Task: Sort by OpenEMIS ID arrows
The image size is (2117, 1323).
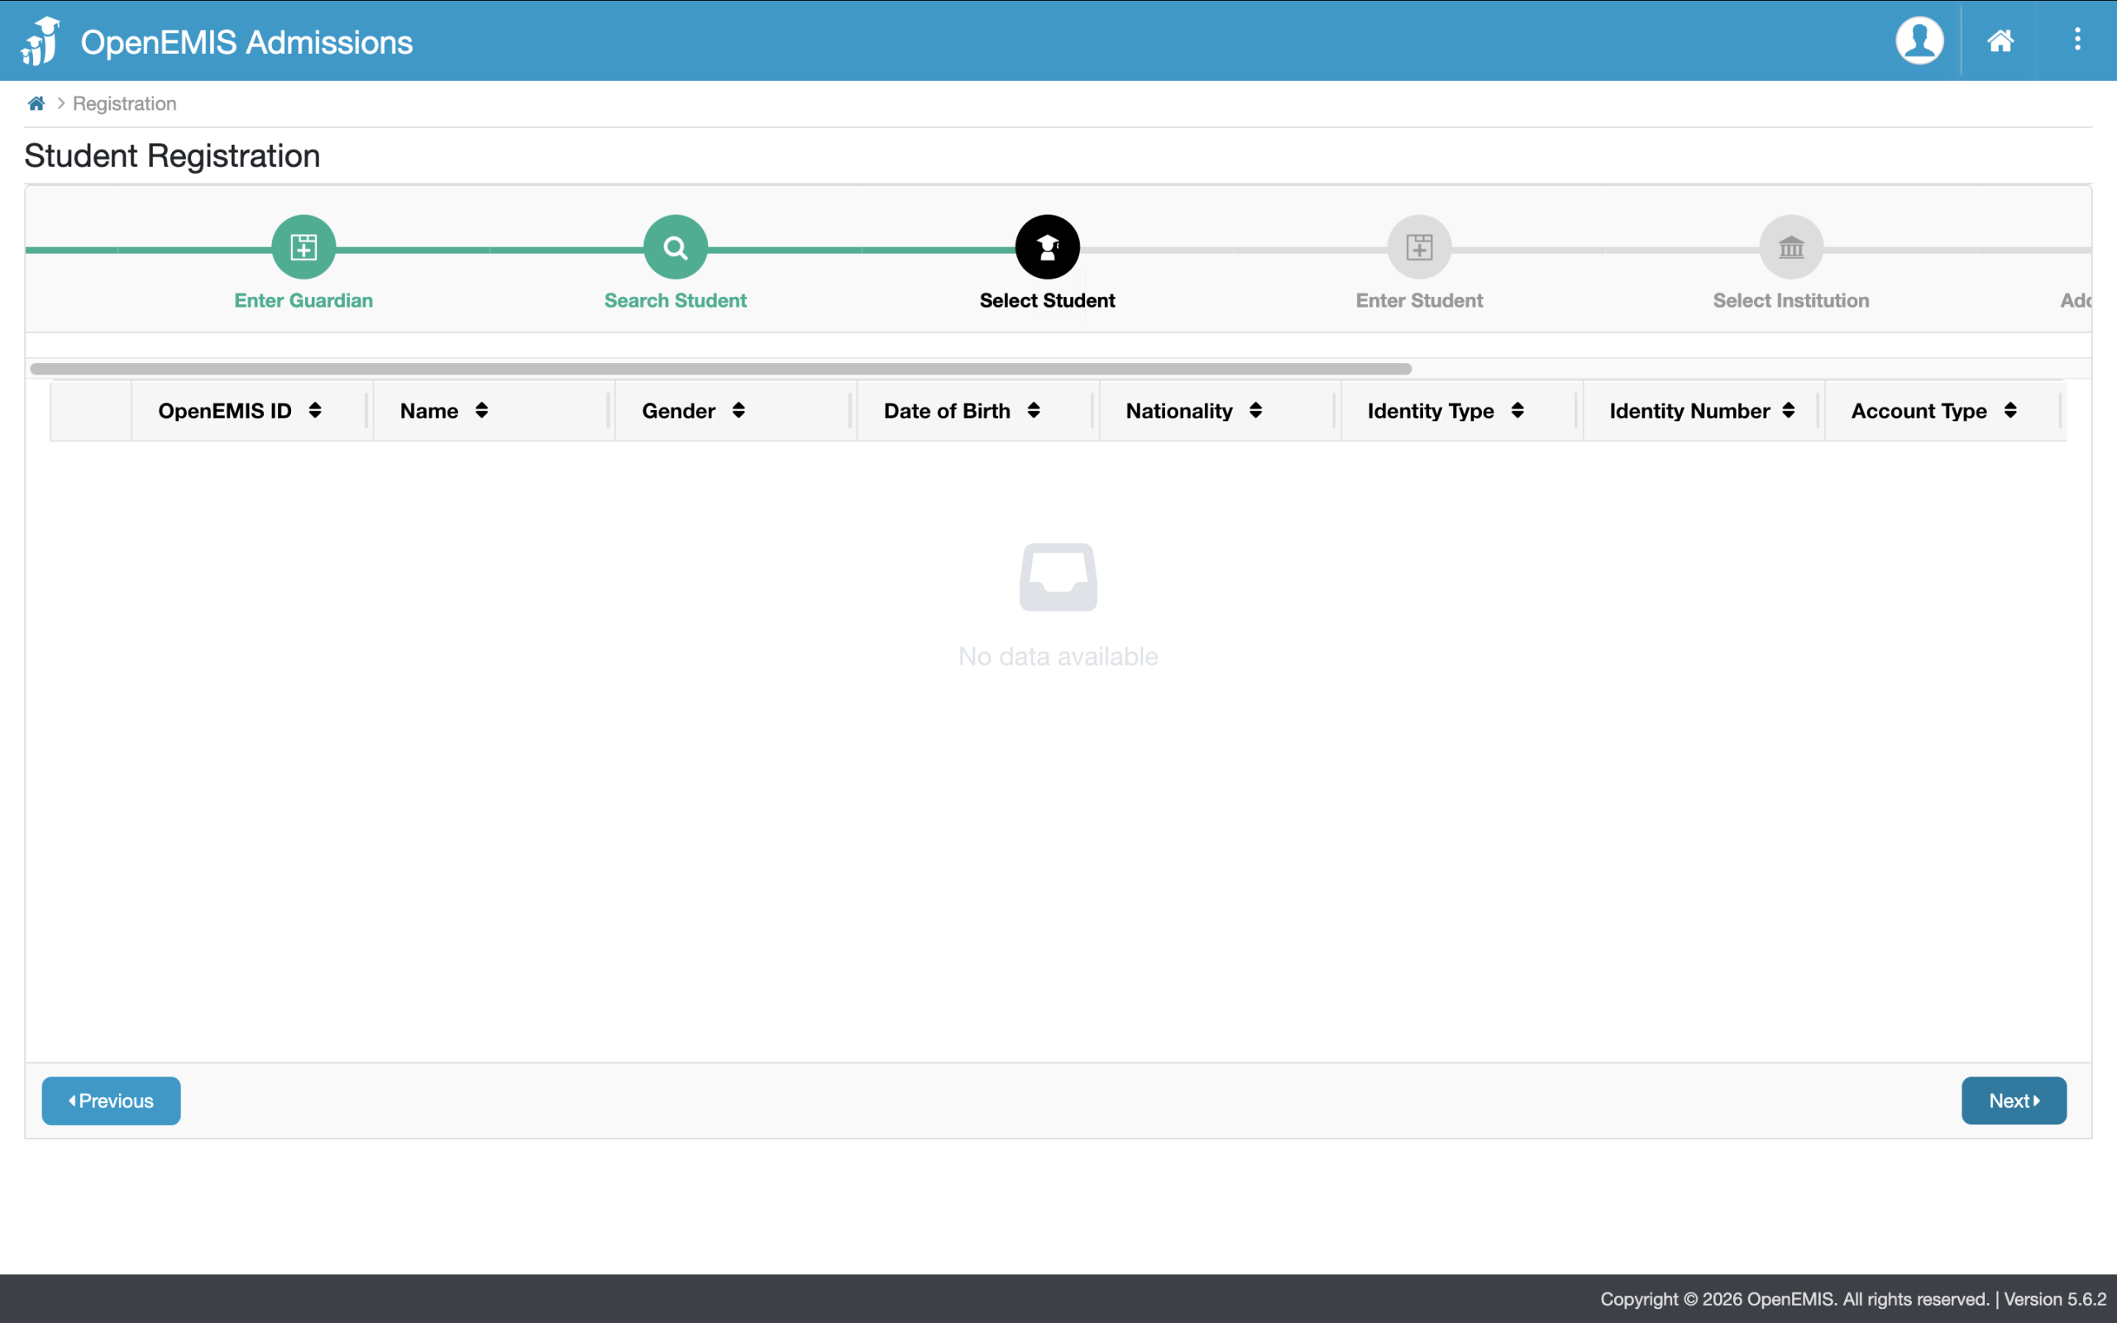Action: (x=315, y=410)
